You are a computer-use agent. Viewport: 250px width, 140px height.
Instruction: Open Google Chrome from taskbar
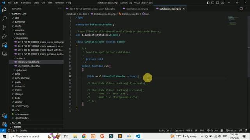tap(84, 136)
